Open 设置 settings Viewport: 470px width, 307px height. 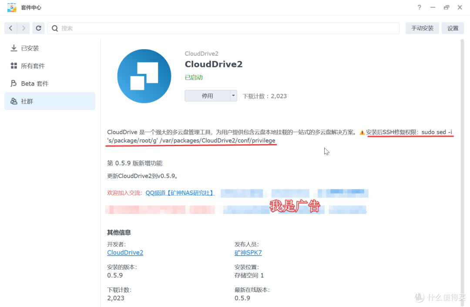click(453, 28)
